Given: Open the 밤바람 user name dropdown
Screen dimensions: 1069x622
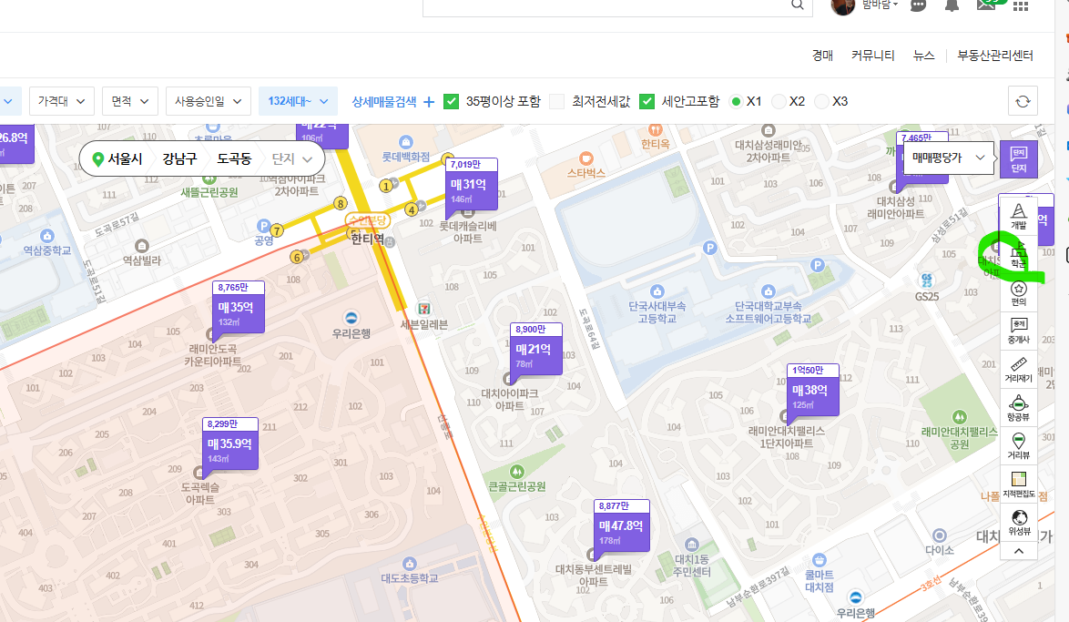Looking at the screenshot, I should [881, 5].
